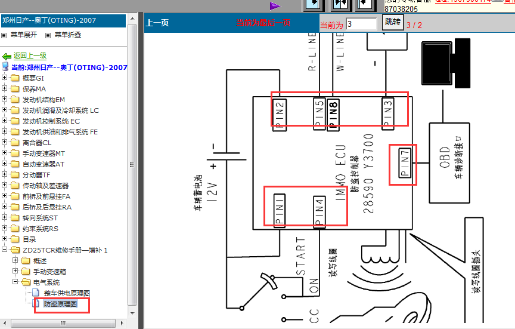This screenshot has width=515, height=329.
Task: Click the 当前为最后一页 notice text
Action: [x=263, y=23]
